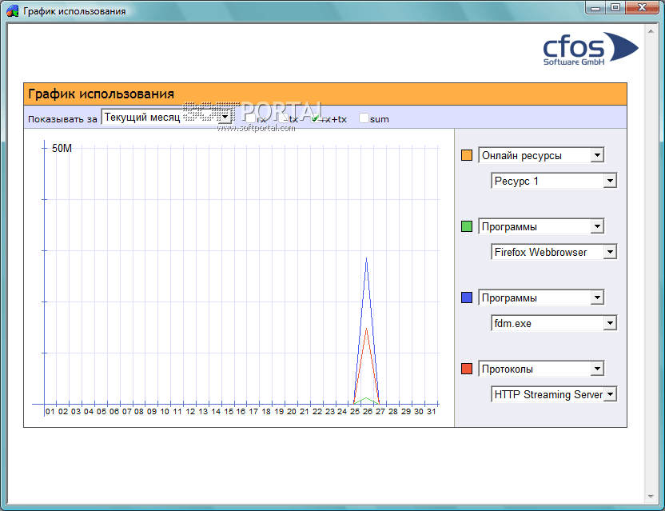
Task: Click the График использования panel heading
Action: coord(101,94)
